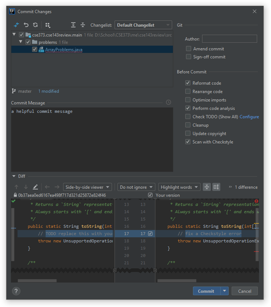Open the Group By icon menu

pos(48,25)
